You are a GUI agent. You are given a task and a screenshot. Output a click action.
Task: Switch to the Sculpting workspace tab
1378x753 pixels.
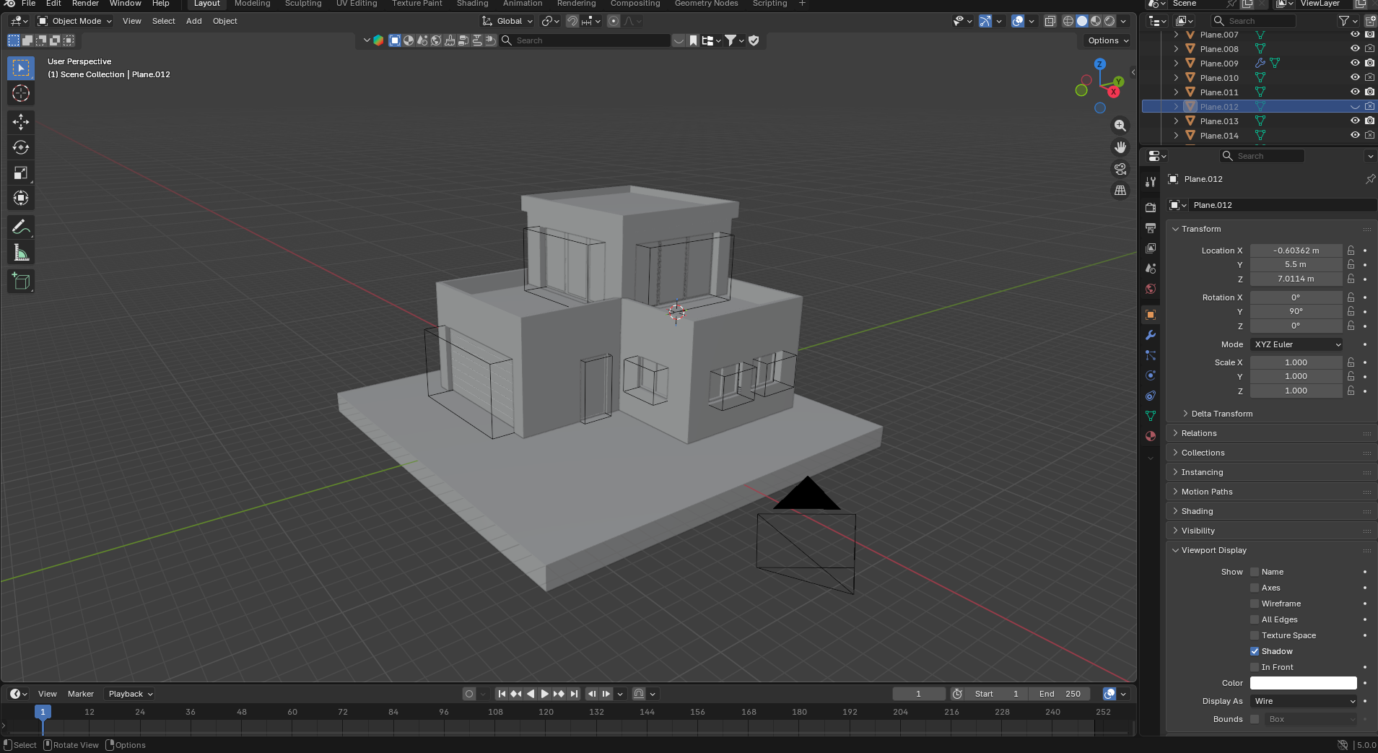pos(303,4)
